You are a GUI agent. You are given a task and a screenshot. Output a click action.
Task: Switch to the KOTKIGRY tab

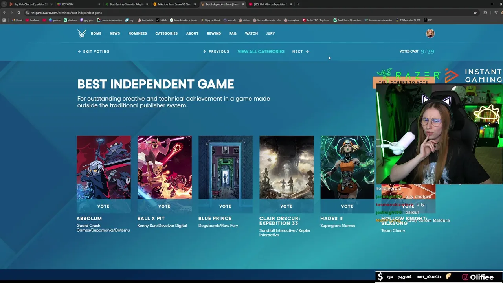pos(78,4)
